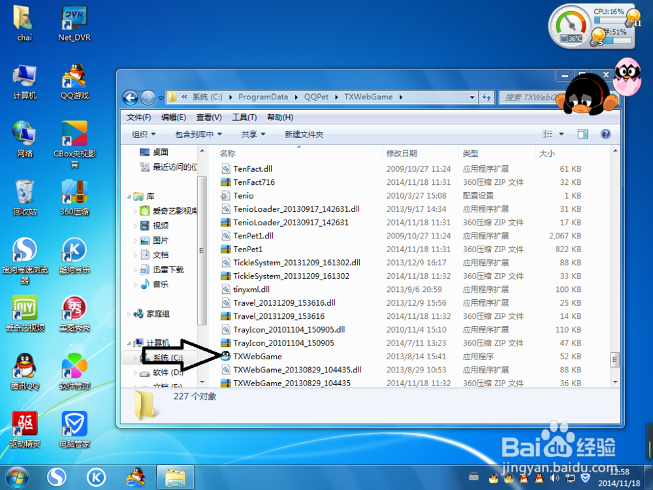Refresh the TXWebGame folder address bar
The image size is (653, 490).
(x=486, y=97)
